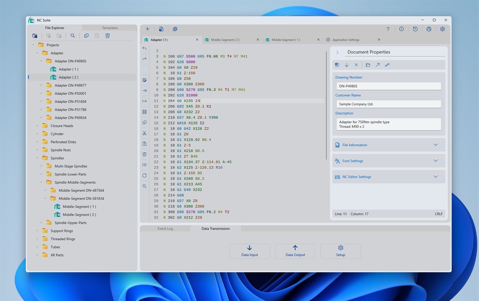Viewport: 479px width, 301px height.
Task: Select the Undo icon in the editor toolbar
Action: [x=144, y=48]
